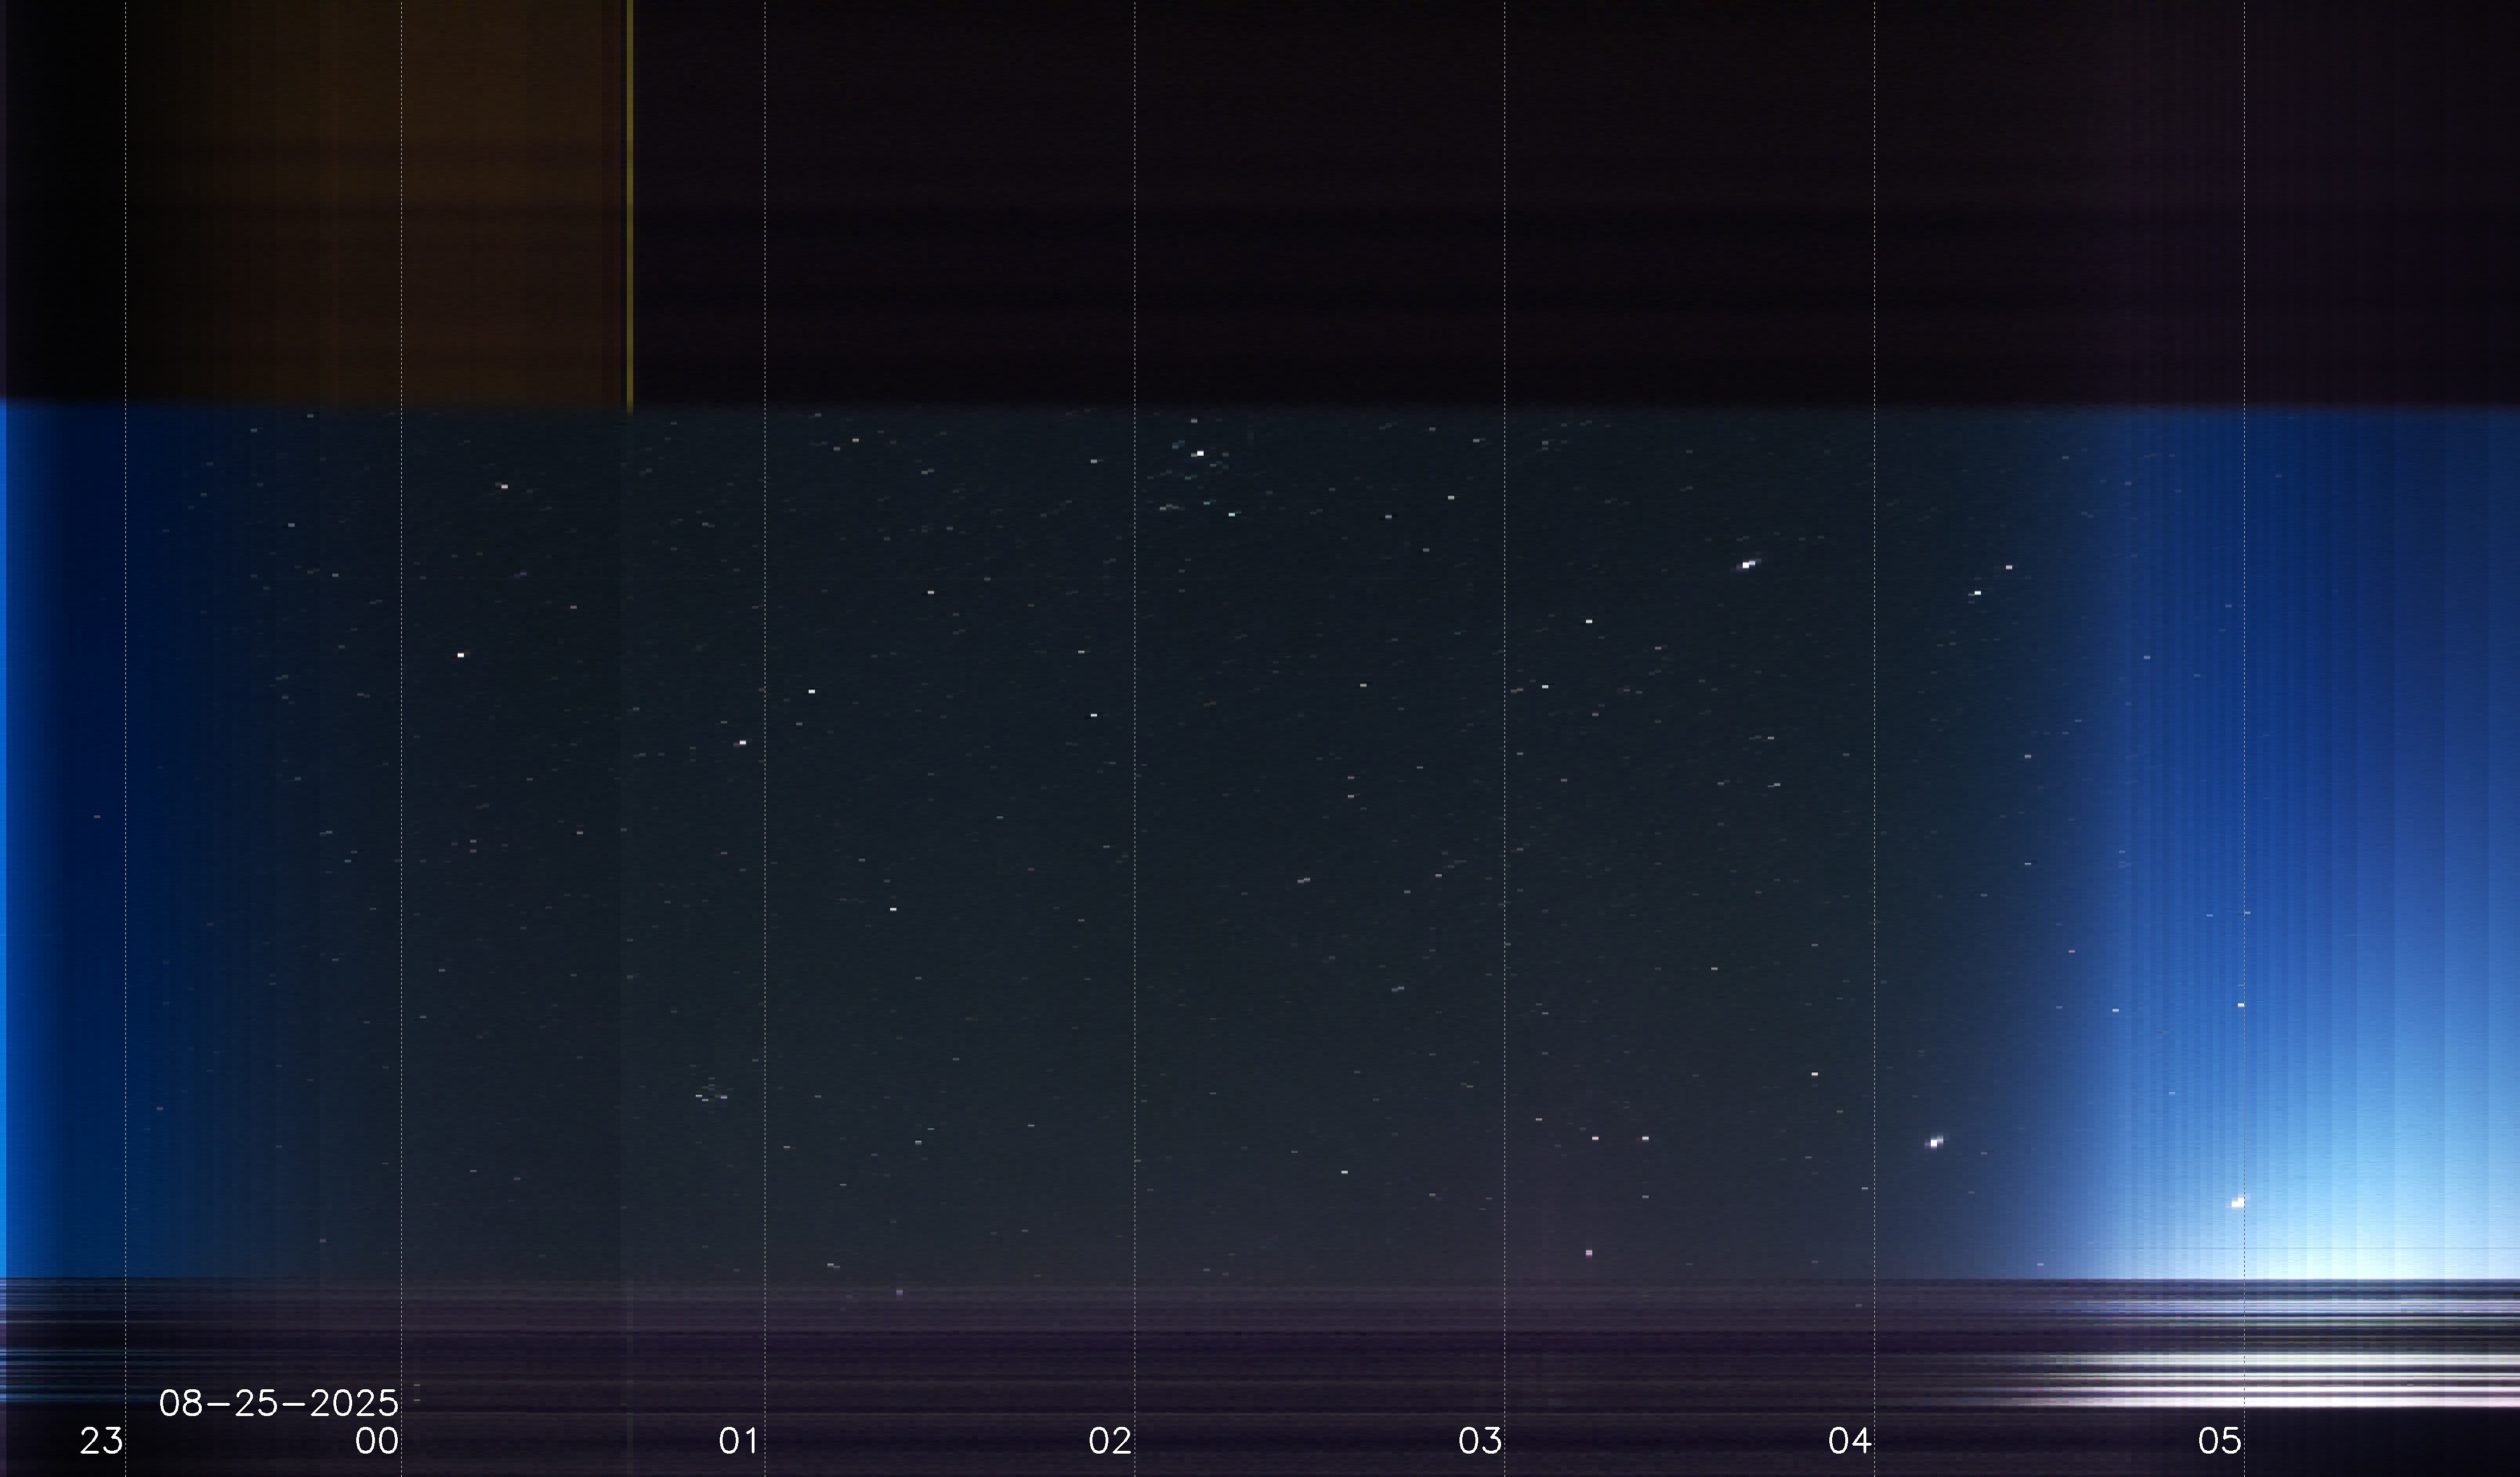Screen dimensions: 2520x1477
Task: Click the 00 hour label
Action: click(x=376, y=1441)
